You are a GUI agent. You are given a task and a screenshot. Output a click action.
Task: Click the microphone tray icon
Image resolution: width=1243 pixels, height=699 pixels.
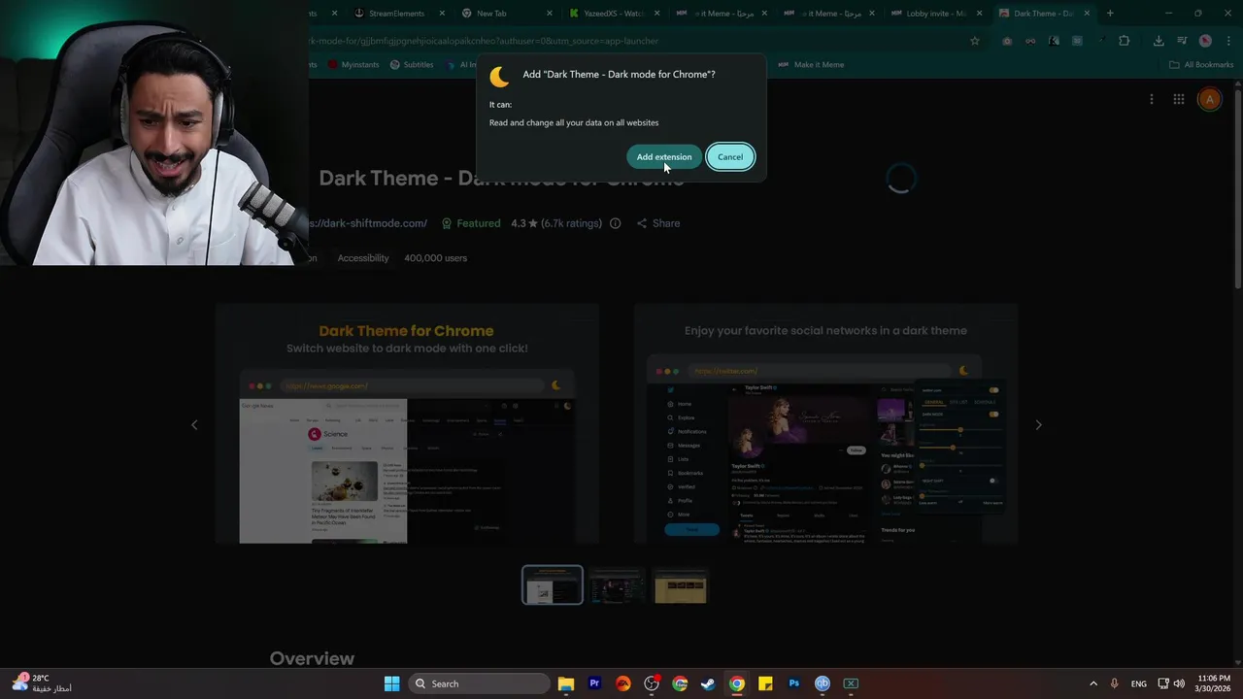click(x=1115, y=683)
